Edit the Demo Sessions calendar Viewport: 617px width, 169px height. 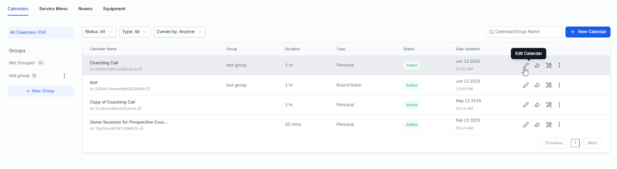pos(526,125)
